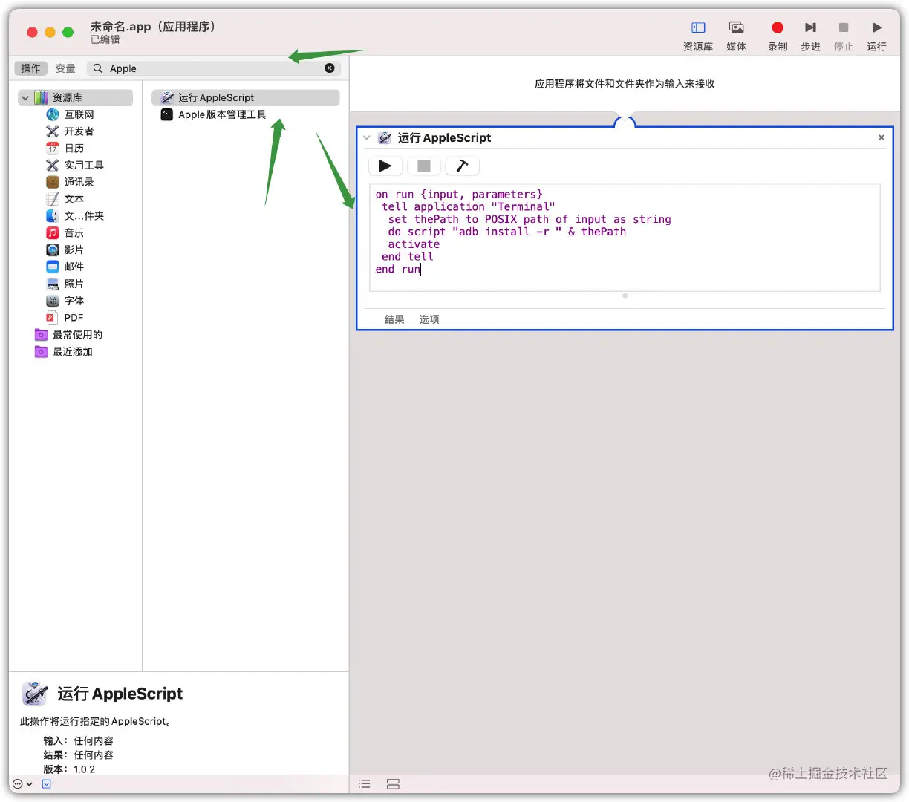Screen dimensions: 909x802
Task: Switch to the 操作 actions tab
Action: [30, 68]
